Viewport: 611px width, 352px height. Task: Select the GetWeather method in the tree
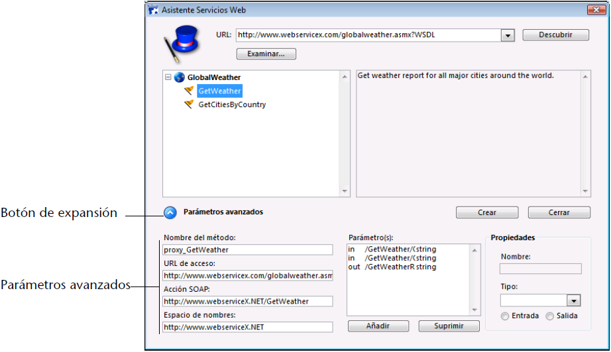(220, 91)
